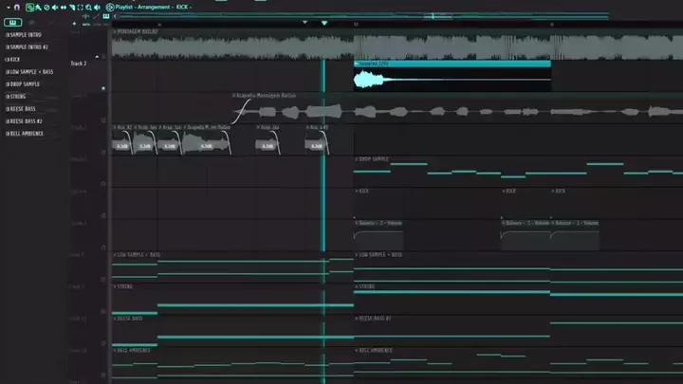Select the highlighted Sampler clip title bar
683x384 pixels.
point(452,64)
